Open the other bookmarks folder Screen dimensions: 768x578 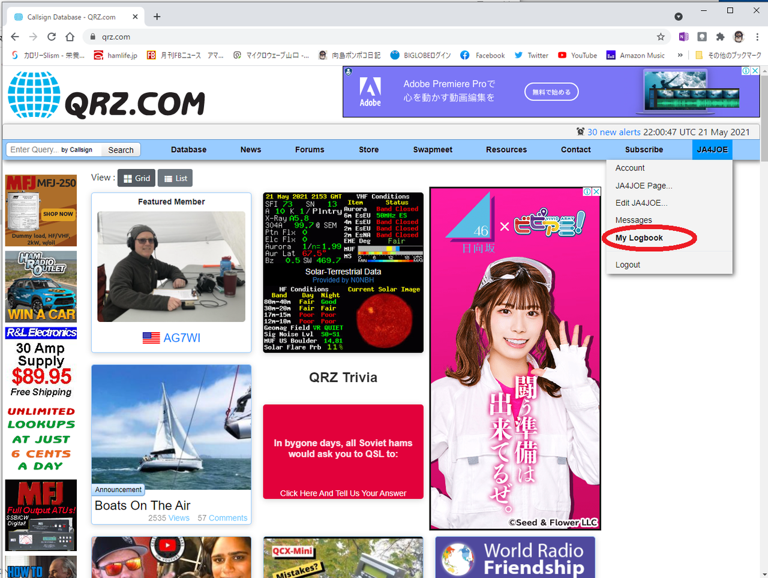728,55
